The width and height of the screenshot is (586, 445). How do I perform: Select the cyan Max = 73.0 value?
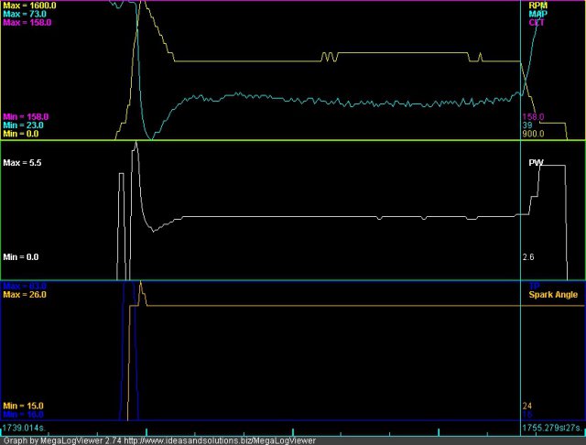tap(26, 14)
